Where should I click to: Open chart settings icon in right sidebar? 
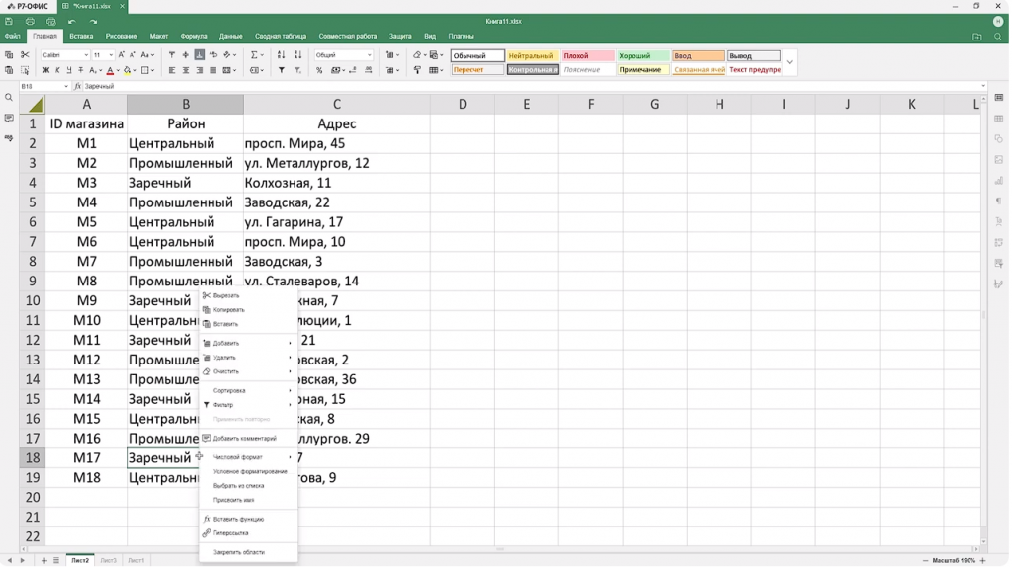click(998, 181)
